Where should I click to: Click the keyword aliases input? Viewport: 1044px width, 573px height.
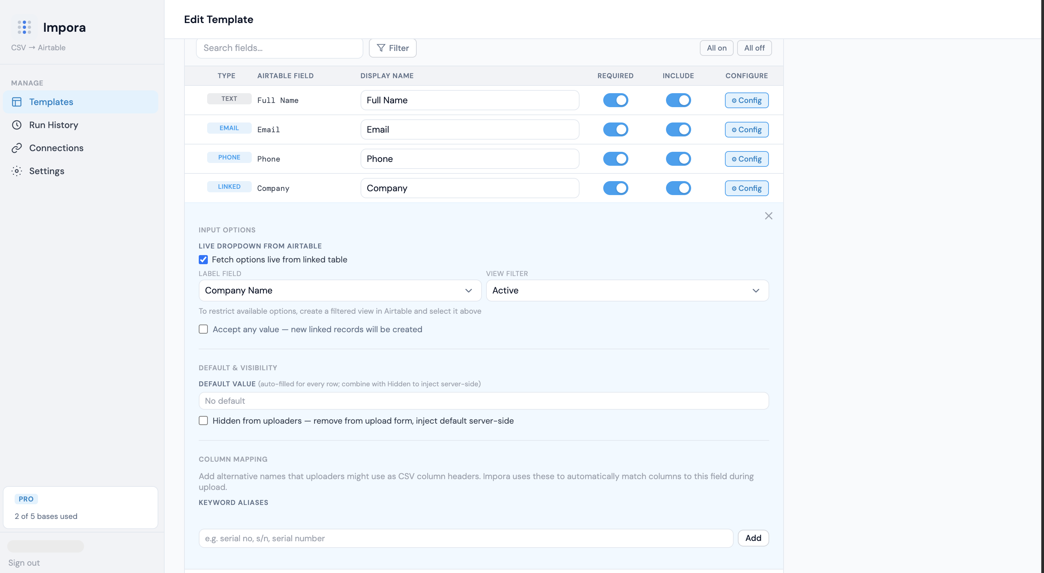tap(466, 538)
